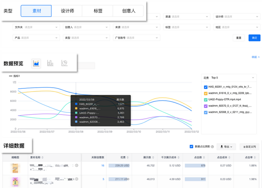
Task: Switch to the line chart view icon
Action: pyautogui.click(x=36, y=63)
